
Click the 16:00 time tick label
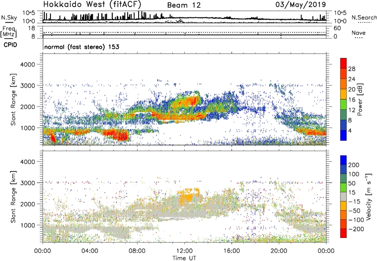231,251
